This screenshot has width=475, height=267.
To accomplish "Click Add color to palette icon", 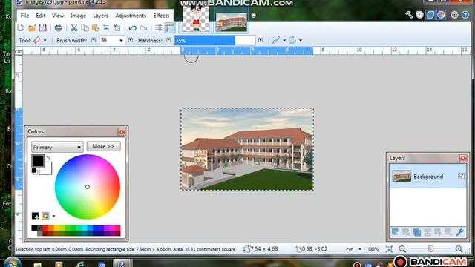I will [x=35, y=216].
